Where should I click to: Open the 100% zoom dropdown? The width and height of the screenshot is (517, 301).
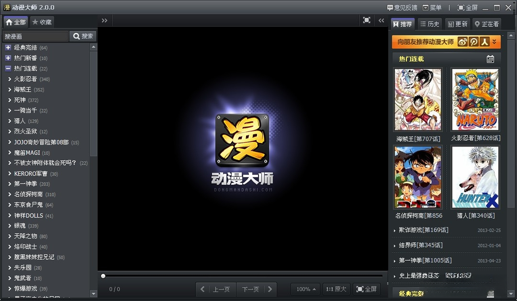pyautogui.click(x=305, y=289)
